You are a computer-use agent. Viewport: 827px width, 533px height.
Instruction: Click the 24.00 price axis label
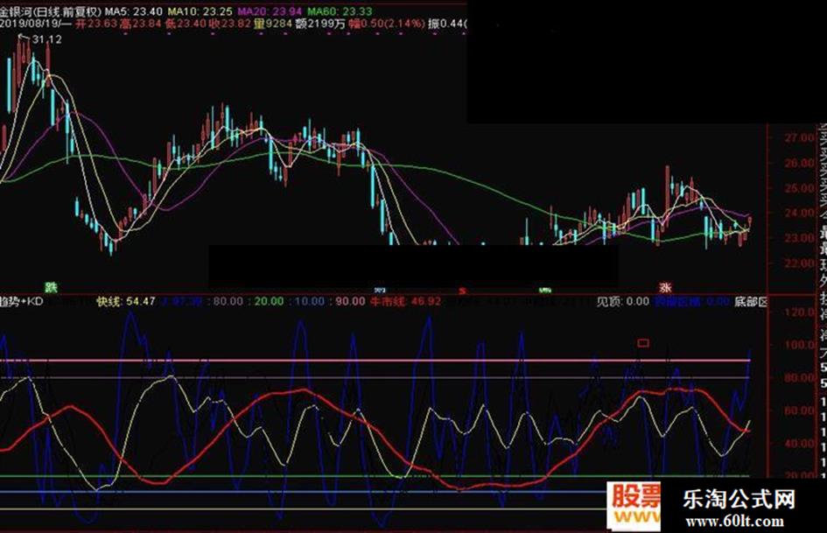(800, 214)
